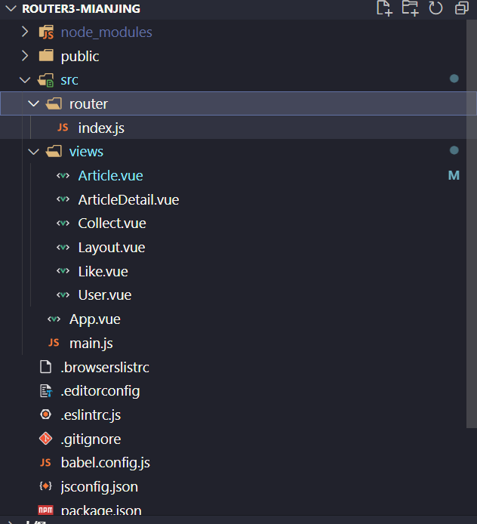Refresh the Explorer file tree
This screenshot has width=477, height=524.
point(435,8)
